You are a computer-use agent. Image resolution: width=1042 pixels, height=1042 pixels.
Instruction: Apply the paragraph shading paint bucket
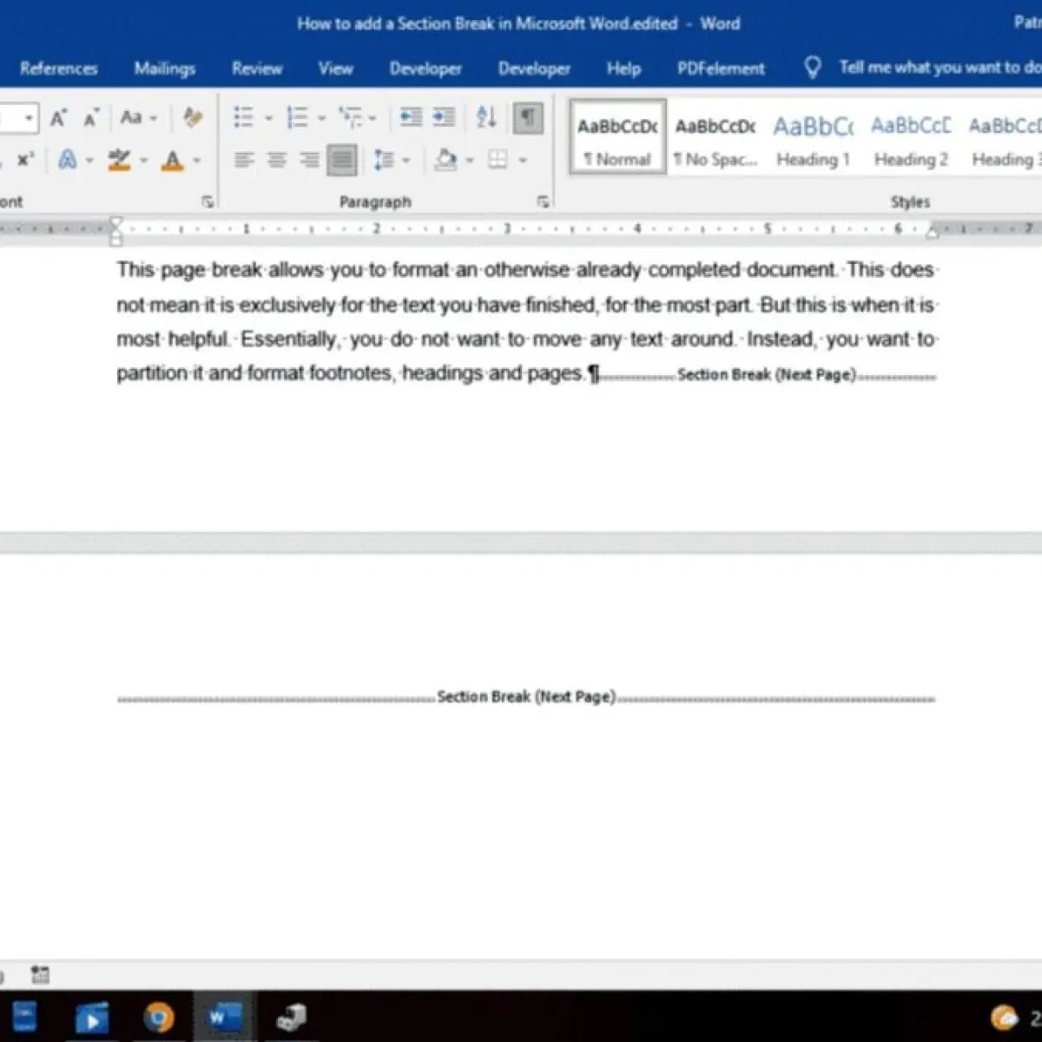point(445,160)
